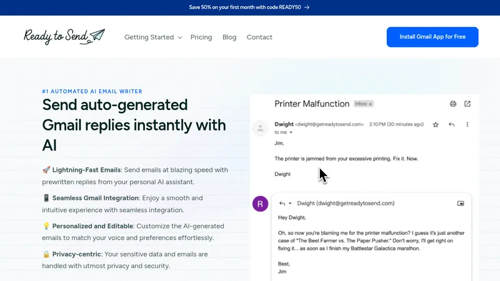Click reply type arrow in compose box
Image resolution: width=500 pixels, height=281 pixels.
point(282,204)
